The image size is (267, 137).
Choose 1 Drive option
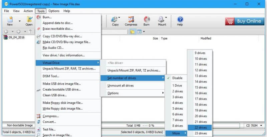[x=176, y=86]
